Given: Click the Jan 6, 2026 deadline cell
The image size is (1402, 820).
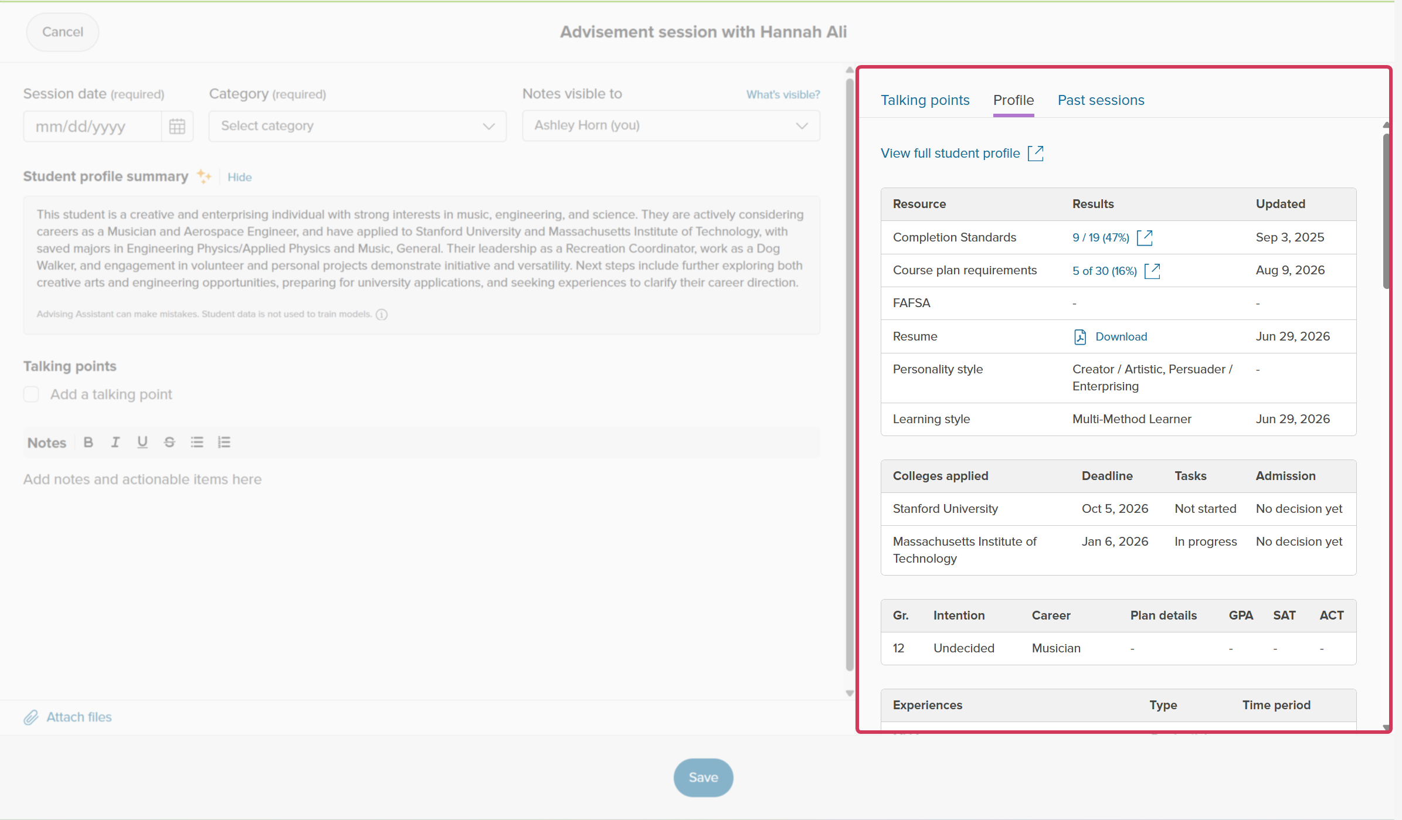Looking at the screenshot, I should coord(1115,542).
